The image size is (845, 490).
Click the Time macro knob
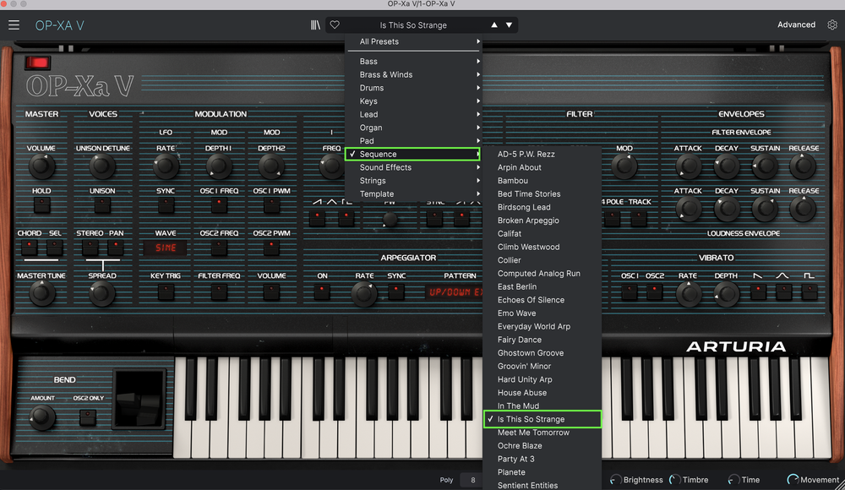click(x=733, y=480)
